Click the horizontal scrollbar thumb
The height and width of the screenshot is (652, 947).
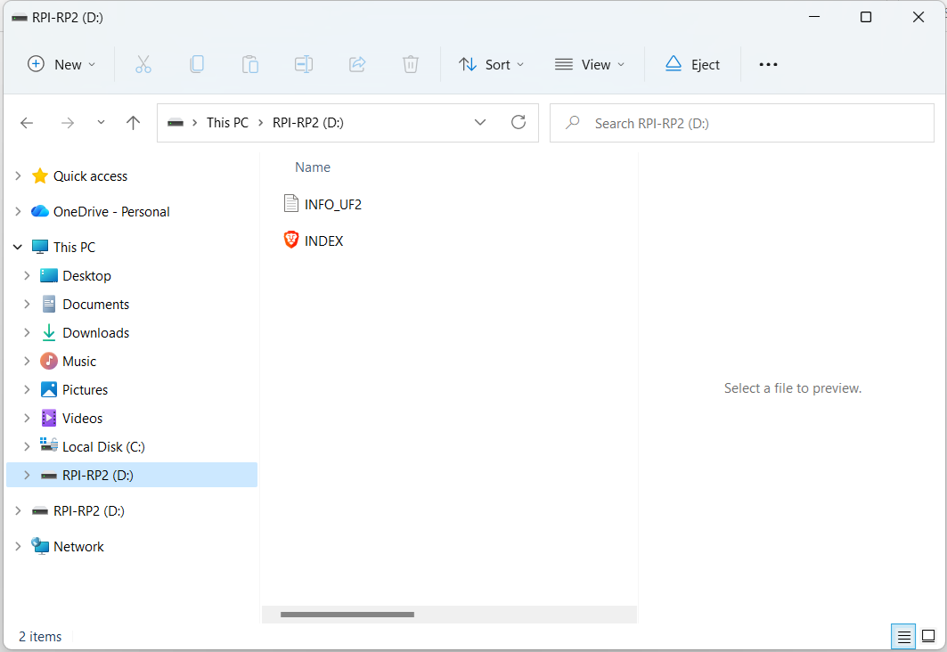click(347, 615)
